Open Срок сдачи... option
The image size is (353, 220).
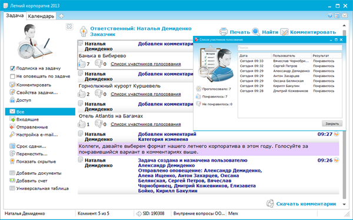[x=28, y=146]
